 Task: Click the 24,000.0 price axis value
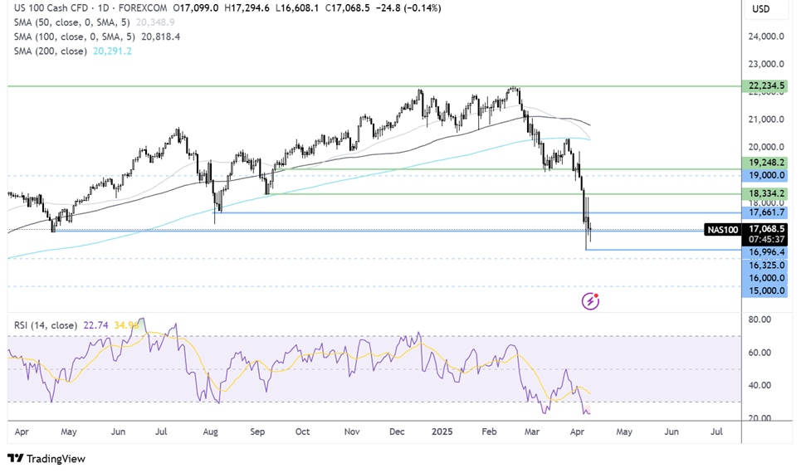(x=766, y=37)
